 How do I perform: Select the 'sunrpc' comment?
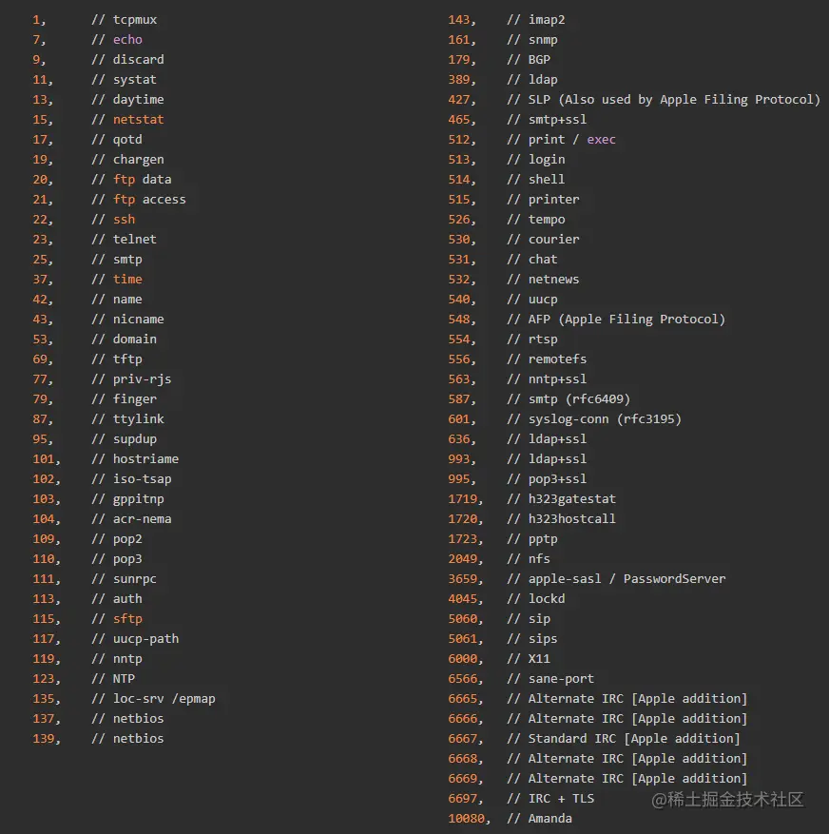coord(135,579)
